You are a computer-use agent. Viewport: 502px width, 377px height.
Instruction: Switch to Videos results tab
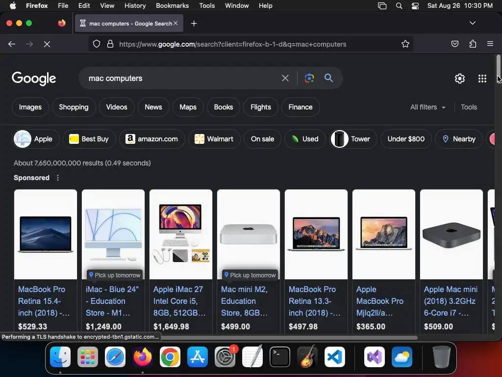[117, 107]
